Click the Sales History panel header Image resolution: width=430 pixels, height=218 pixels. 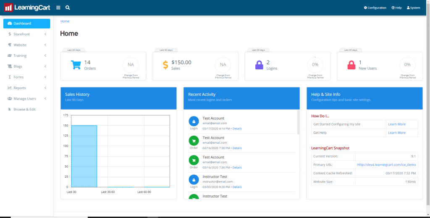coord(118,98)
